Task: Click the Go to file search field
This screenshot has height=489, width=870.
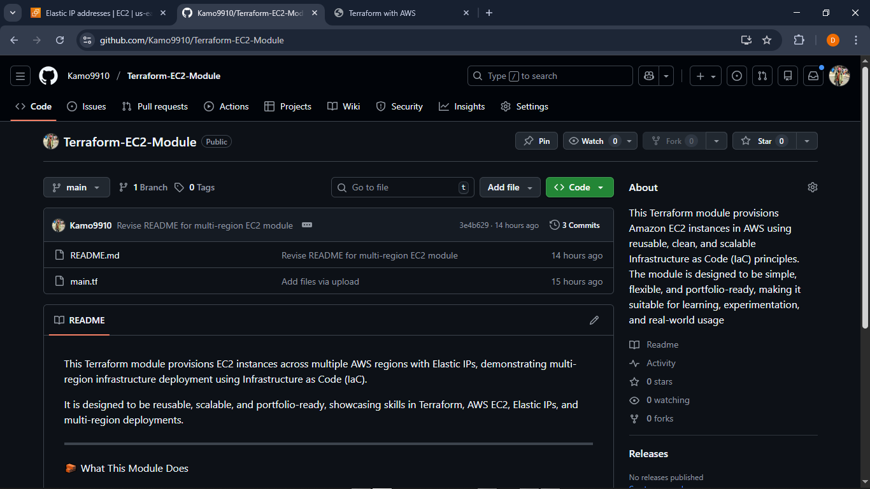Action: click(403, 187)
